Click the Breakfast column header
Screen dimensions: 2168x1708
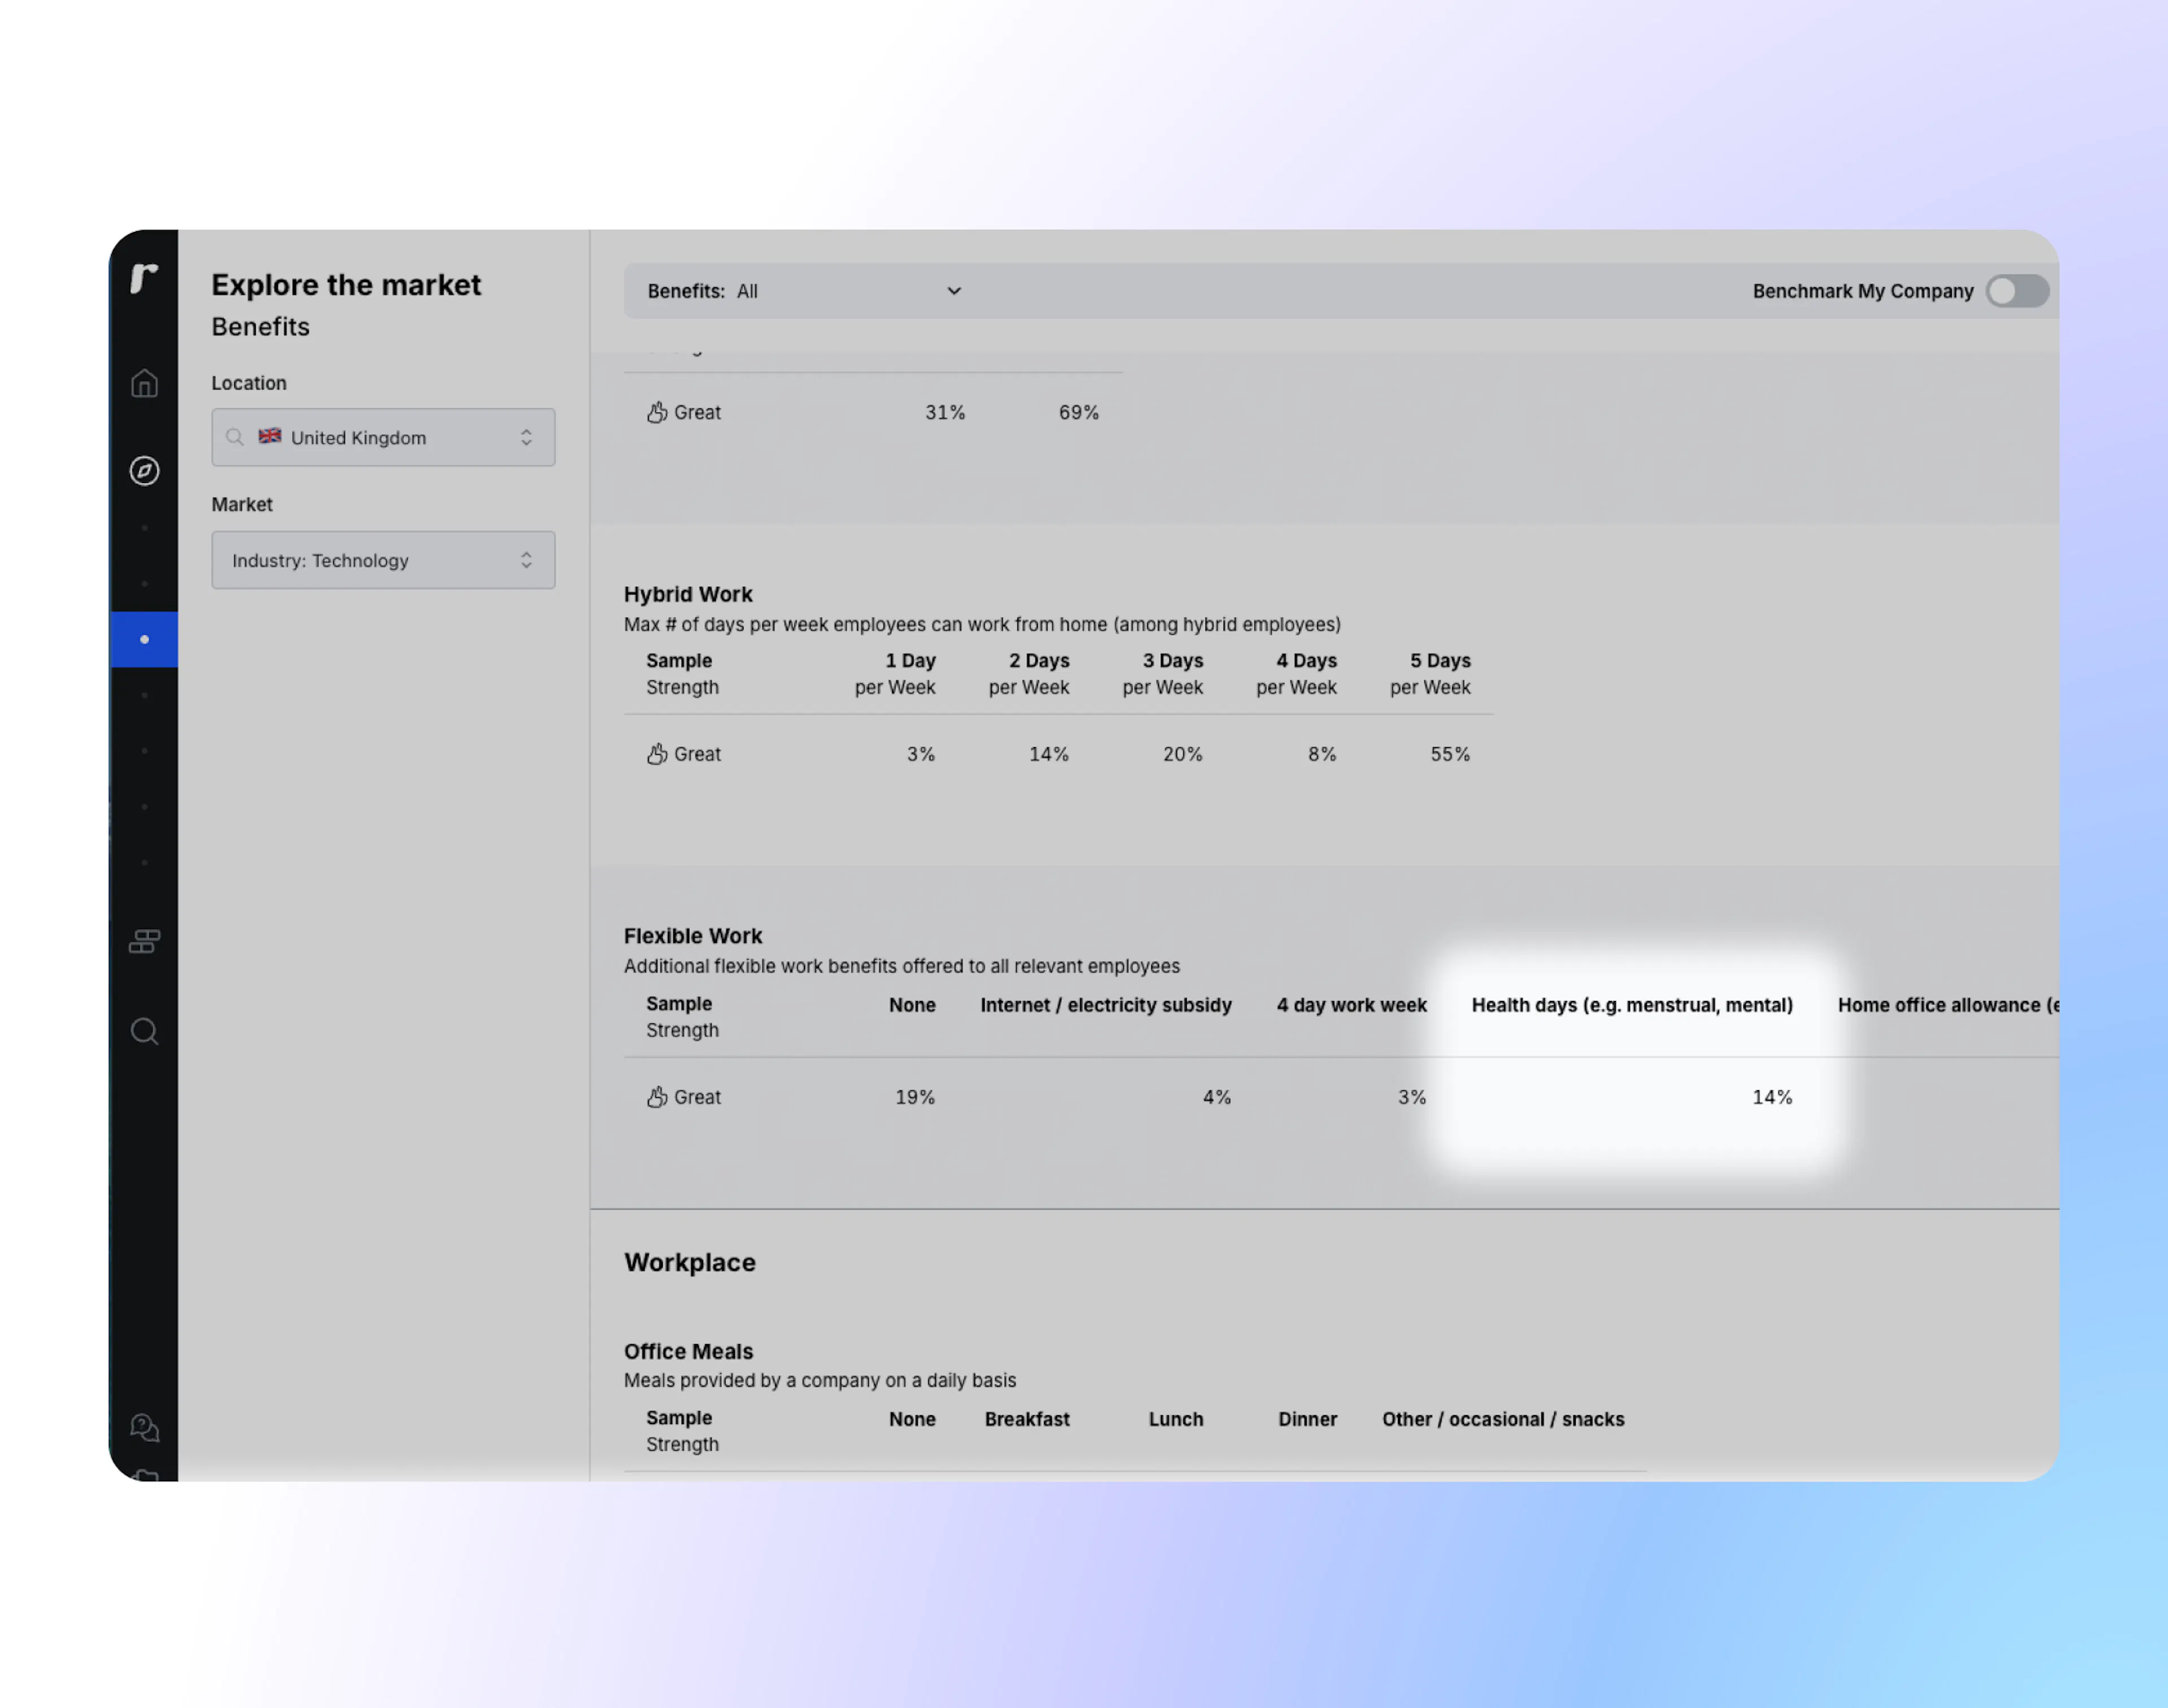[1026, 1419]
